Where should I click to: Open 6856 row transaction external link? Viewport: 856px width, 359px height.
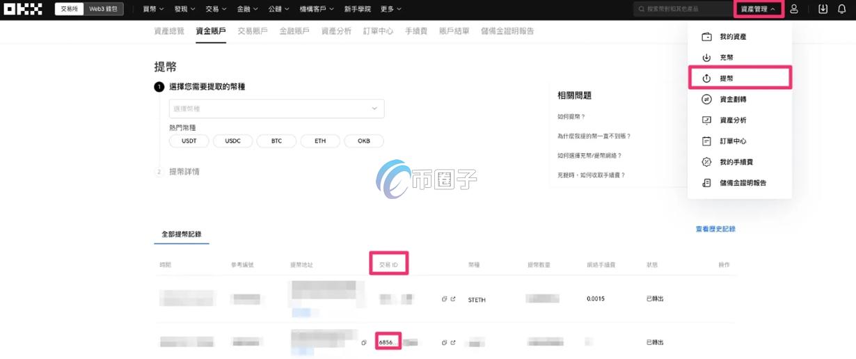tap(453, 342)
